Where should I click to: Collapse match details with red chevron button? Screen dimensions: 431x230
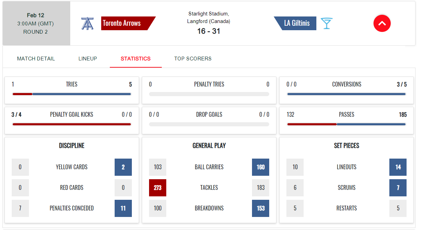[382, 23]
